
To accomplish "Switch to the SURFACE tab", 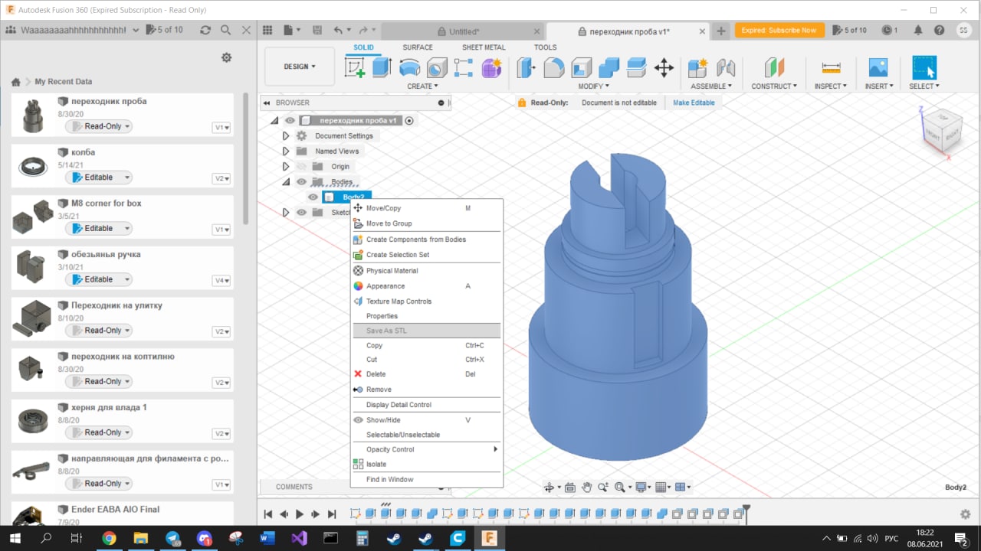I will (418, 47).
